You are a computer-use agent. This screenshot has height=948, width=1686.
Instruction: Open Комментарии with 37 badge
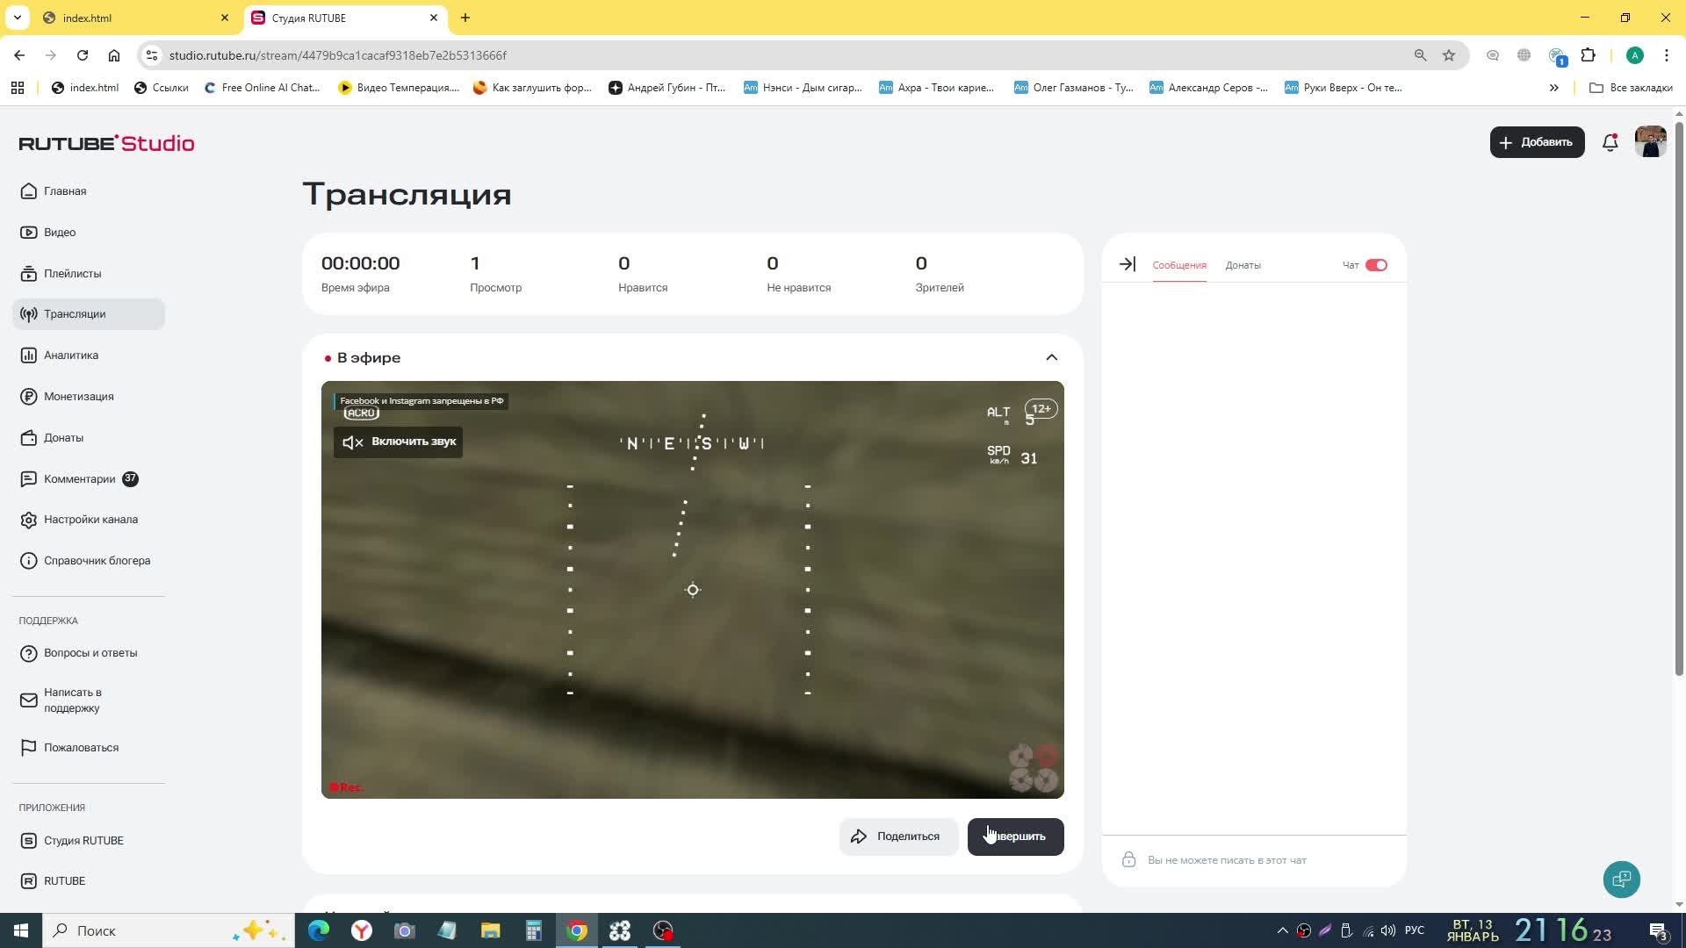tap(80, 479)
